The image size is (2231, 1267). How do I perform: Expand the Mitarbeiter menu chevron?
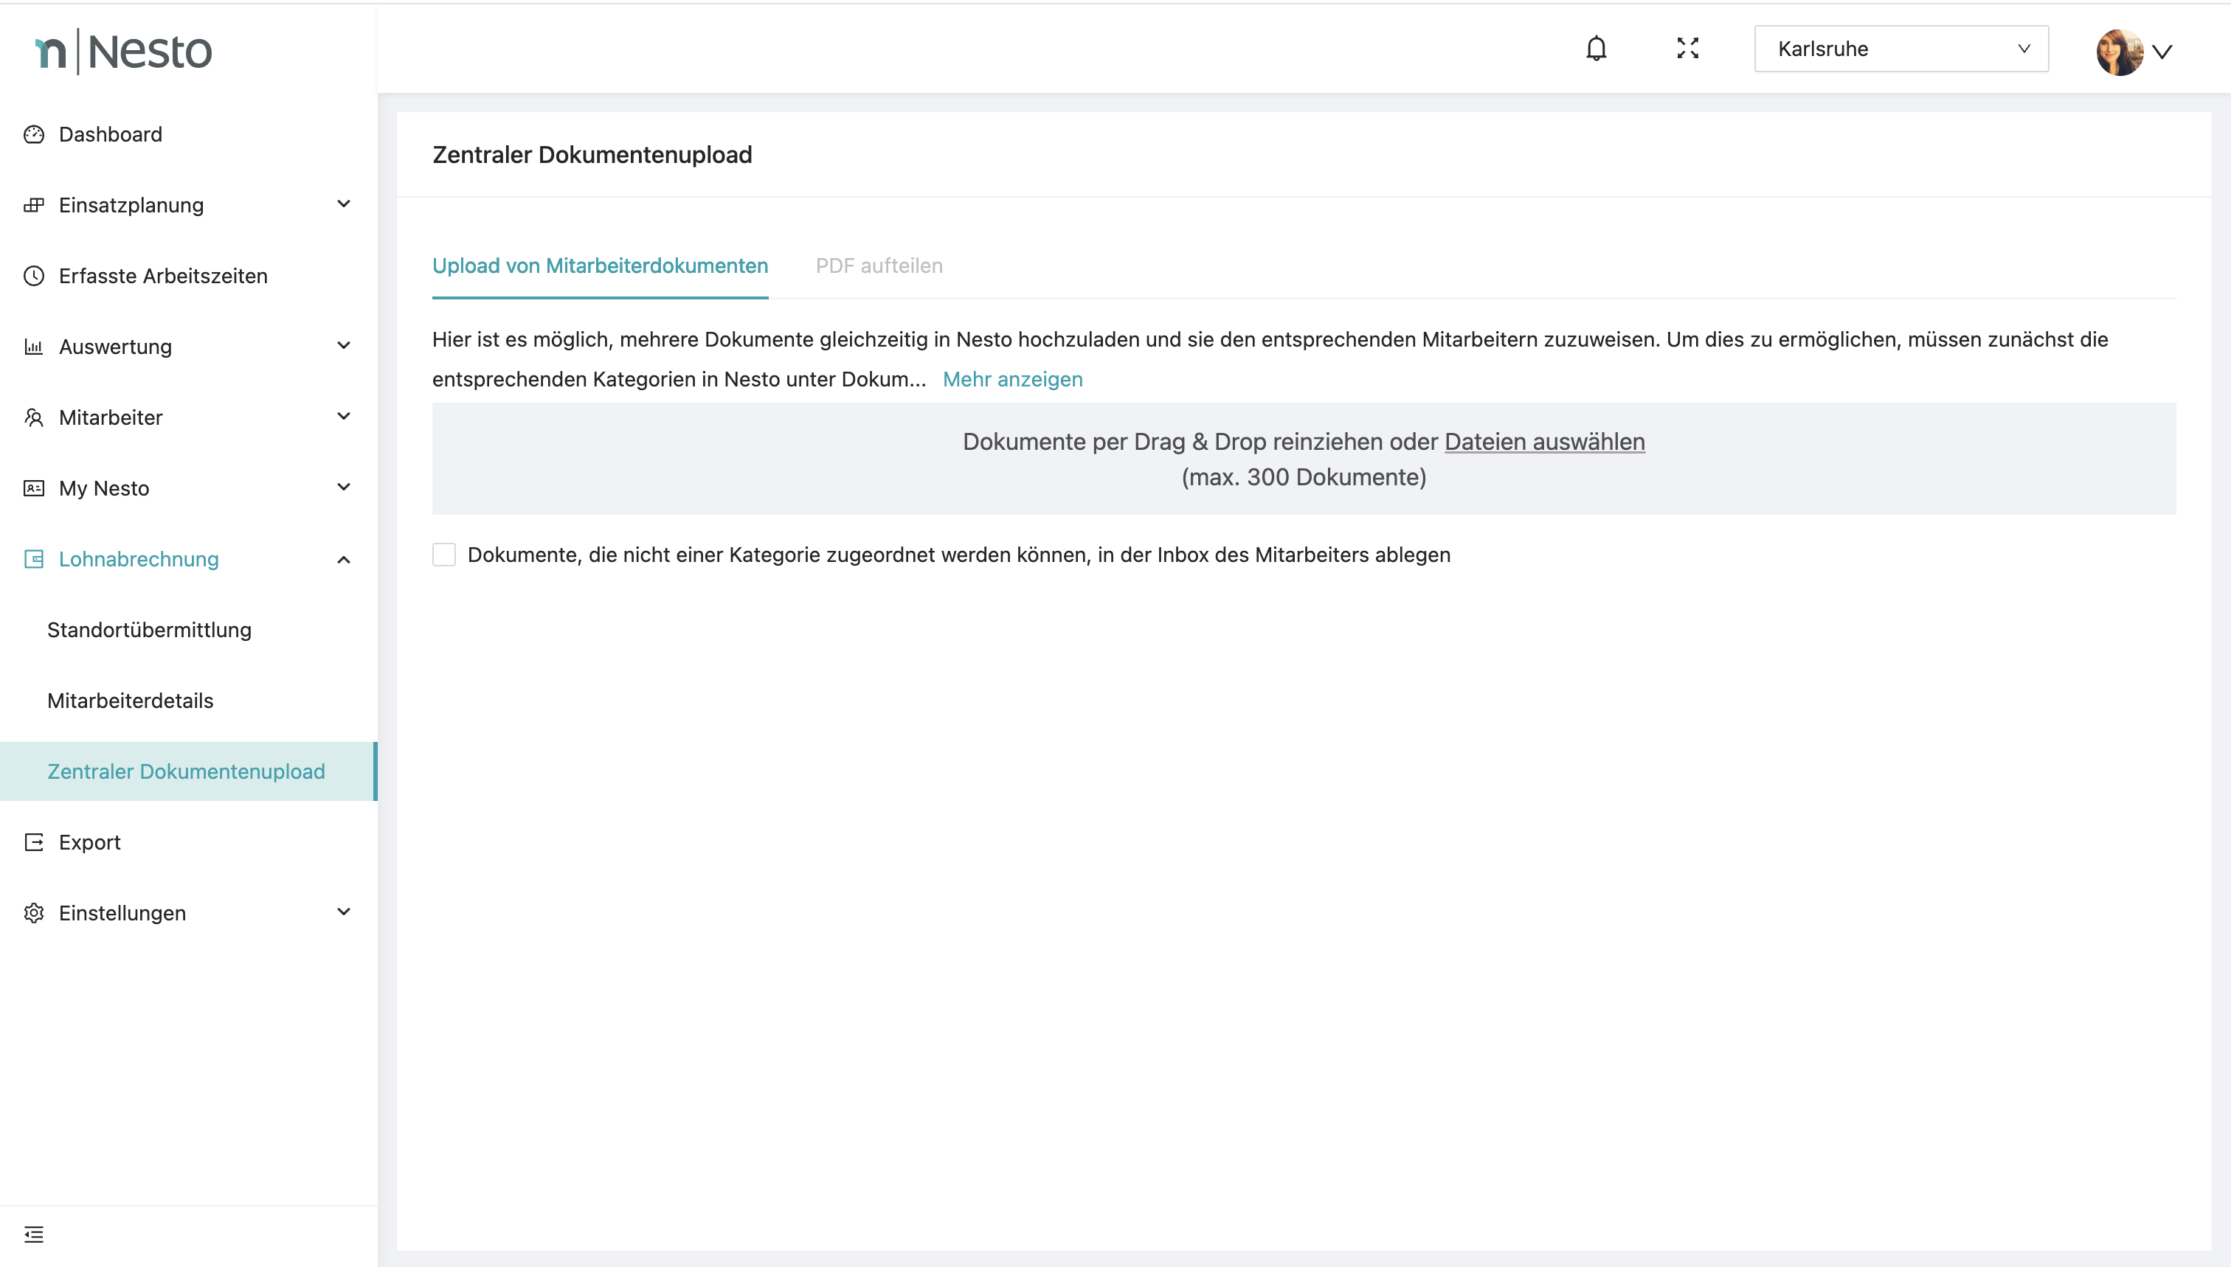[343, 417]
